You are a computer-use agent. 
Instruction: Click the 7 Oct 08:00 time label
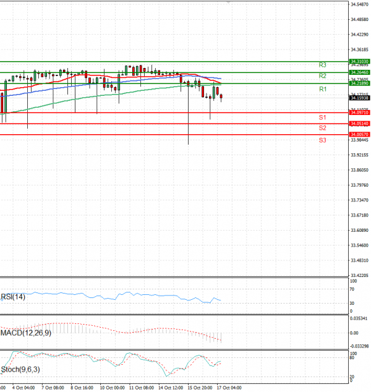[53, 388]
